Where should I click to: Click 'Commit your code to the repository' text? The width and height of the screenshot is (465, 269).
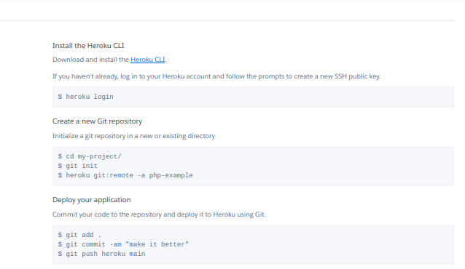159,214
